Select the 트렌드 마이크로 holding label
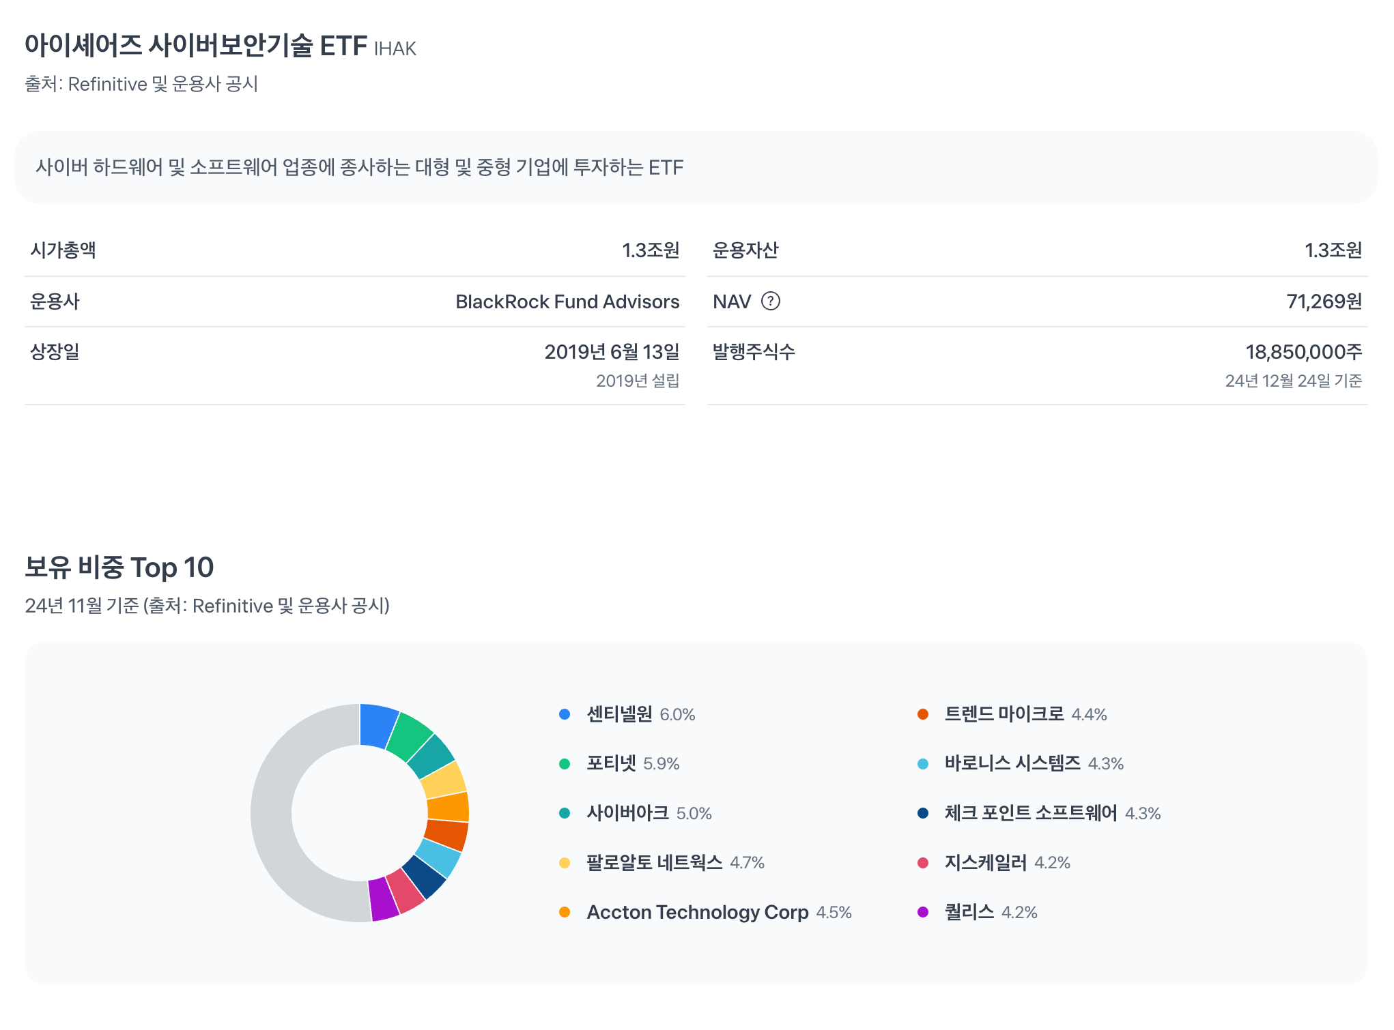Viewport: 1394px width, 1030px height. 1004,714
